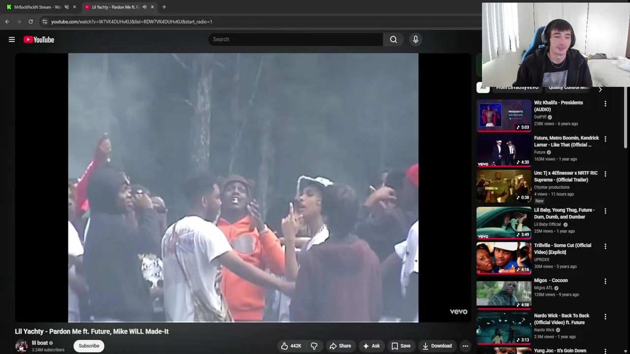Close the MrBackPackN Stream tab
The height and width of the screenshot is (354, 630).
74,7
